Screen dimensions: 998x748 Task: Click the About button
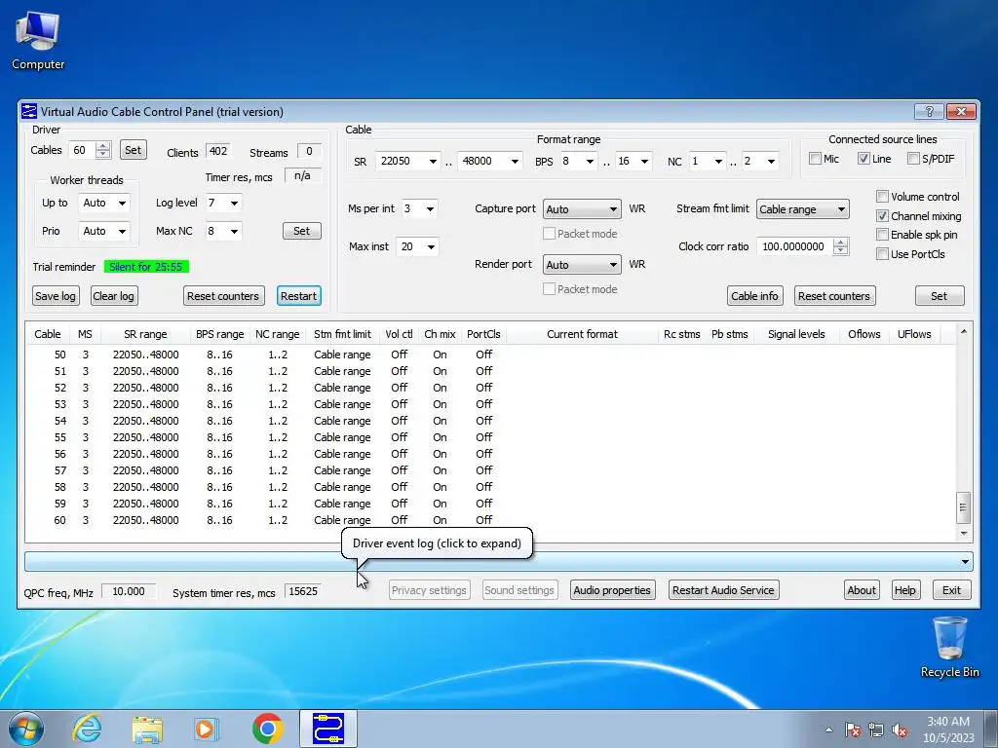862,590
